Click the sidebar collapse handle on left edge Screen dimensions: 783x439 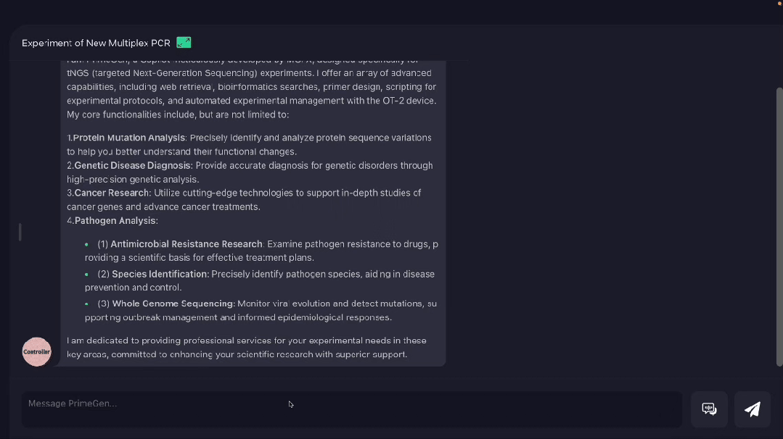(20, 233)
